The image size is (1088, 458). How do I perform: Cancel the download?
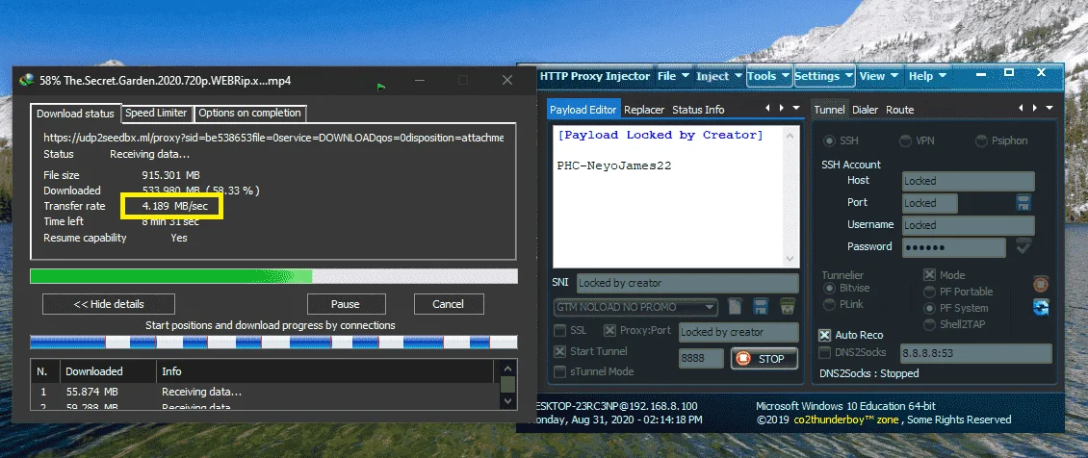448,303
